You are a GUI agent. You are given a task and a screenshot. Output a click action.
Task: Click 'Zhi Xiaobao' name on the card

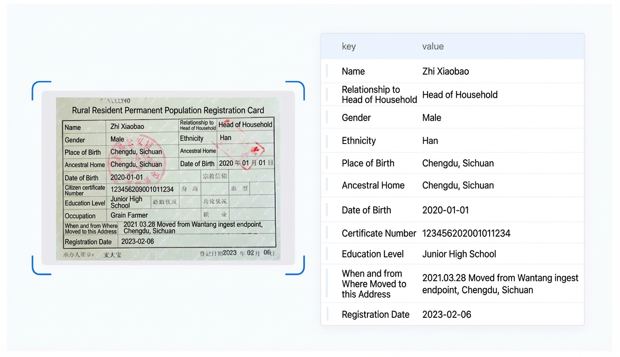pyautogui.click(x=127, y=127)
